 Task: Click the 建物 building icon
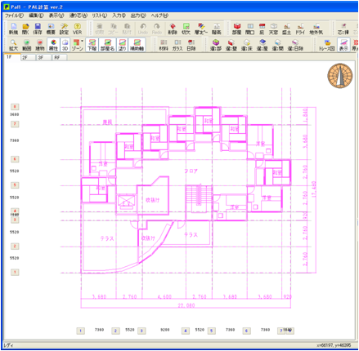pyautogui.click(x=40, y=45)
